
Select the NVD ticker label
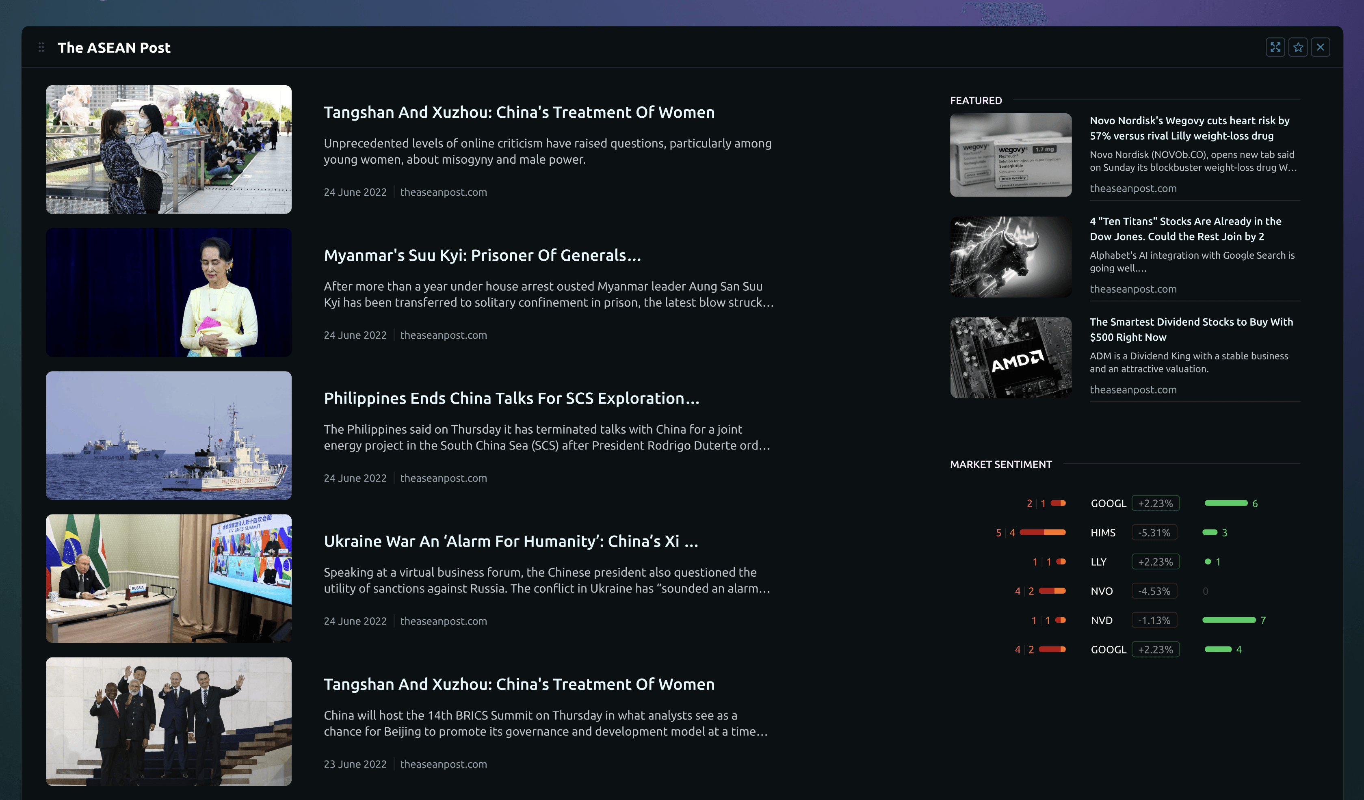(x=1101, y=620)
